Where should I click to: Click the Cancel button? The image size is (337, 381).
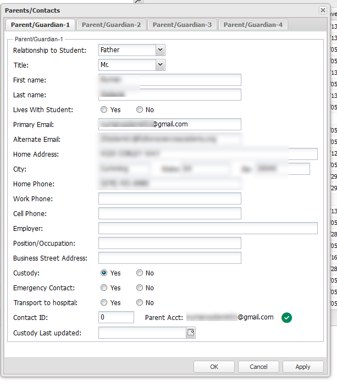tap(258, 367)
